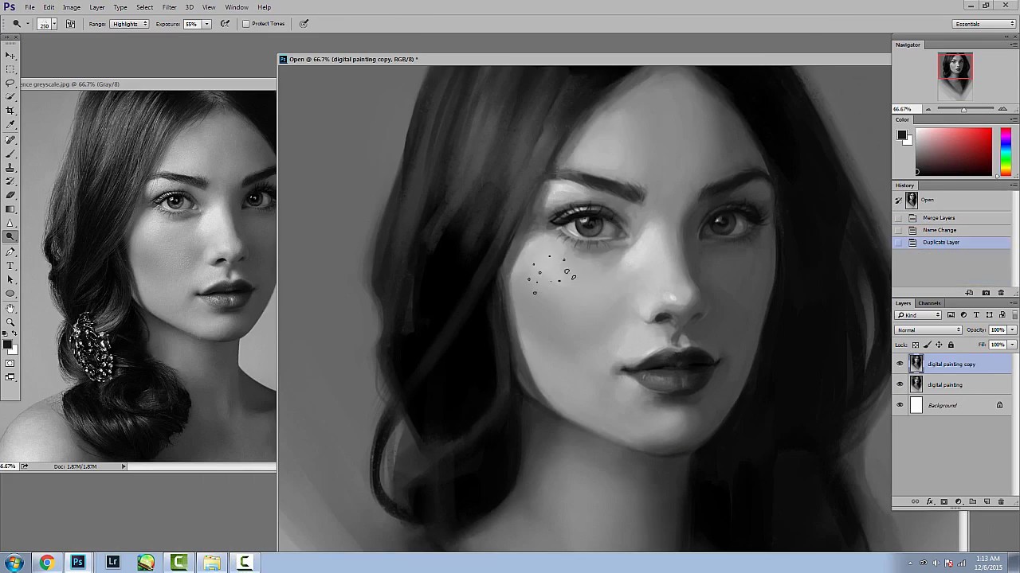Open the Windows Start menu

click(14, 563)
